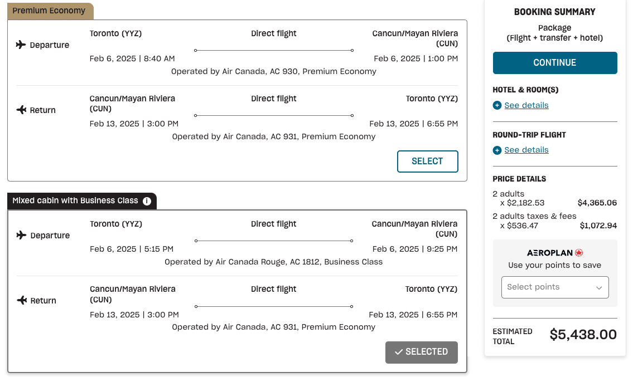633x377 pixels.
Task: Open the Select points dropdown
Action: 549,287
